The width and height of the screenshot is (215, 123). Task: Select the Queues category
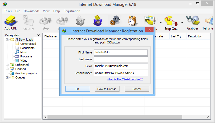[20, 77]
